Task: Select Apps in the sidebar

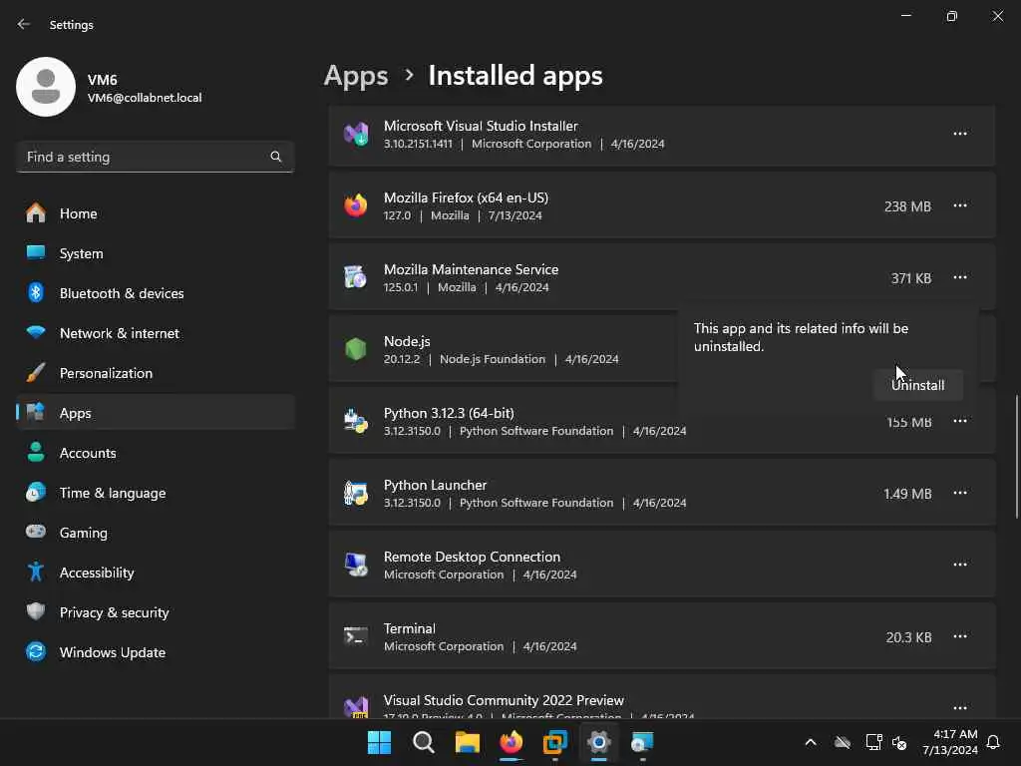Action: point(155,413)
